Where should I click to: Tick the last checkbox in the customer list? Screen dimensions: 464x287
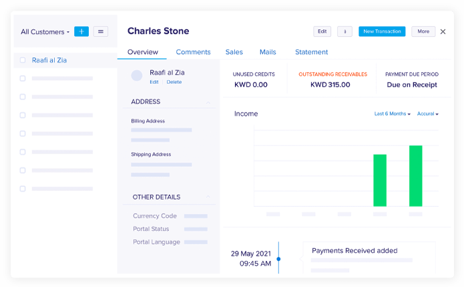(23, 189)
